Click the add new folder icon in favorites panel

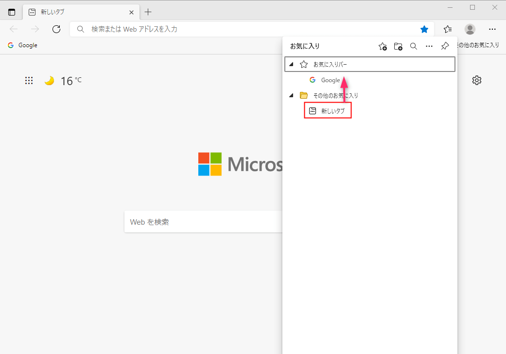point(398,46)
